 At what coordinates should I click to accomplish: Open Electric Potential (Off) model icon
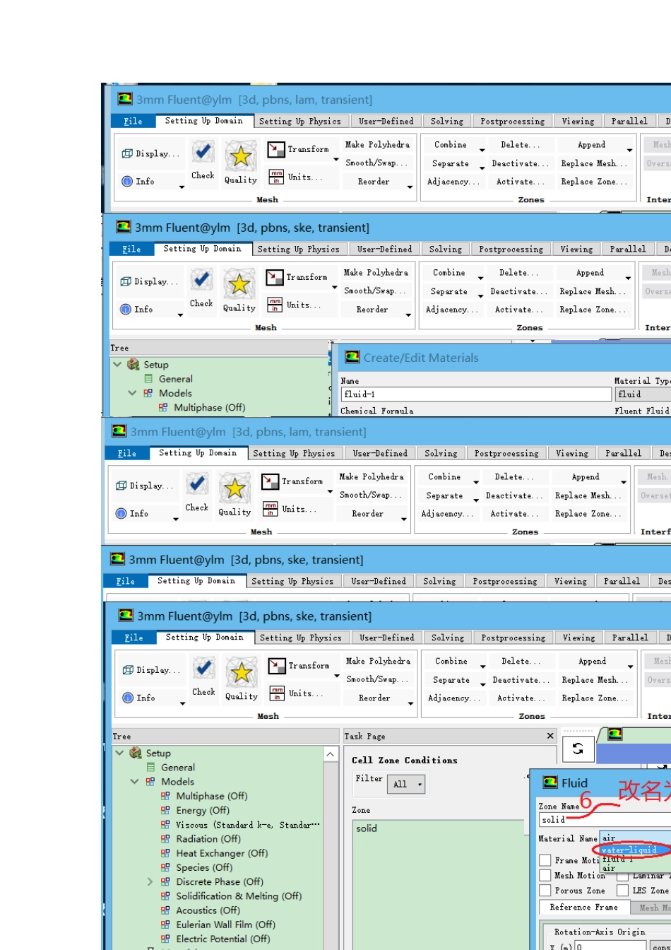pyautogui.click(x=165, y=939)
